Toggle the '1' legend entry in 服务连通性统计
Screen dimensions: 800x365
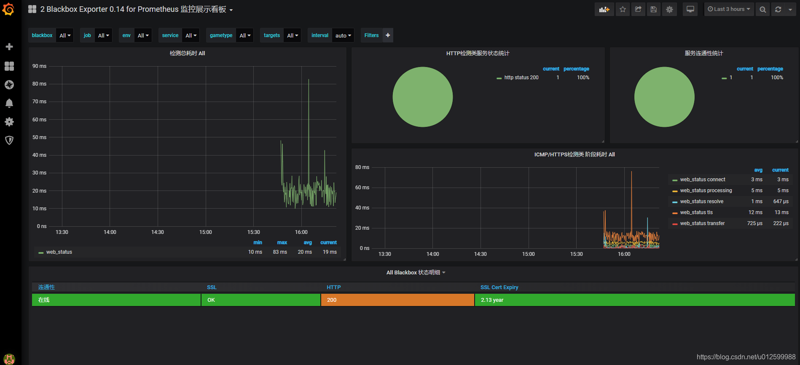731,78
